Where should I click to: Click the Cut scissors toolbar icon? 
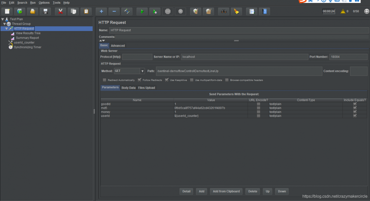60,11
